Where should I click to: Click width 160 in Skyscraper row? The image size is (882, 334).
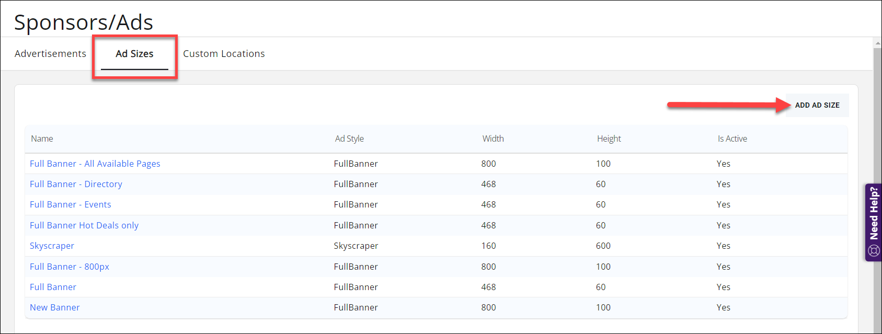coord(489,246)
